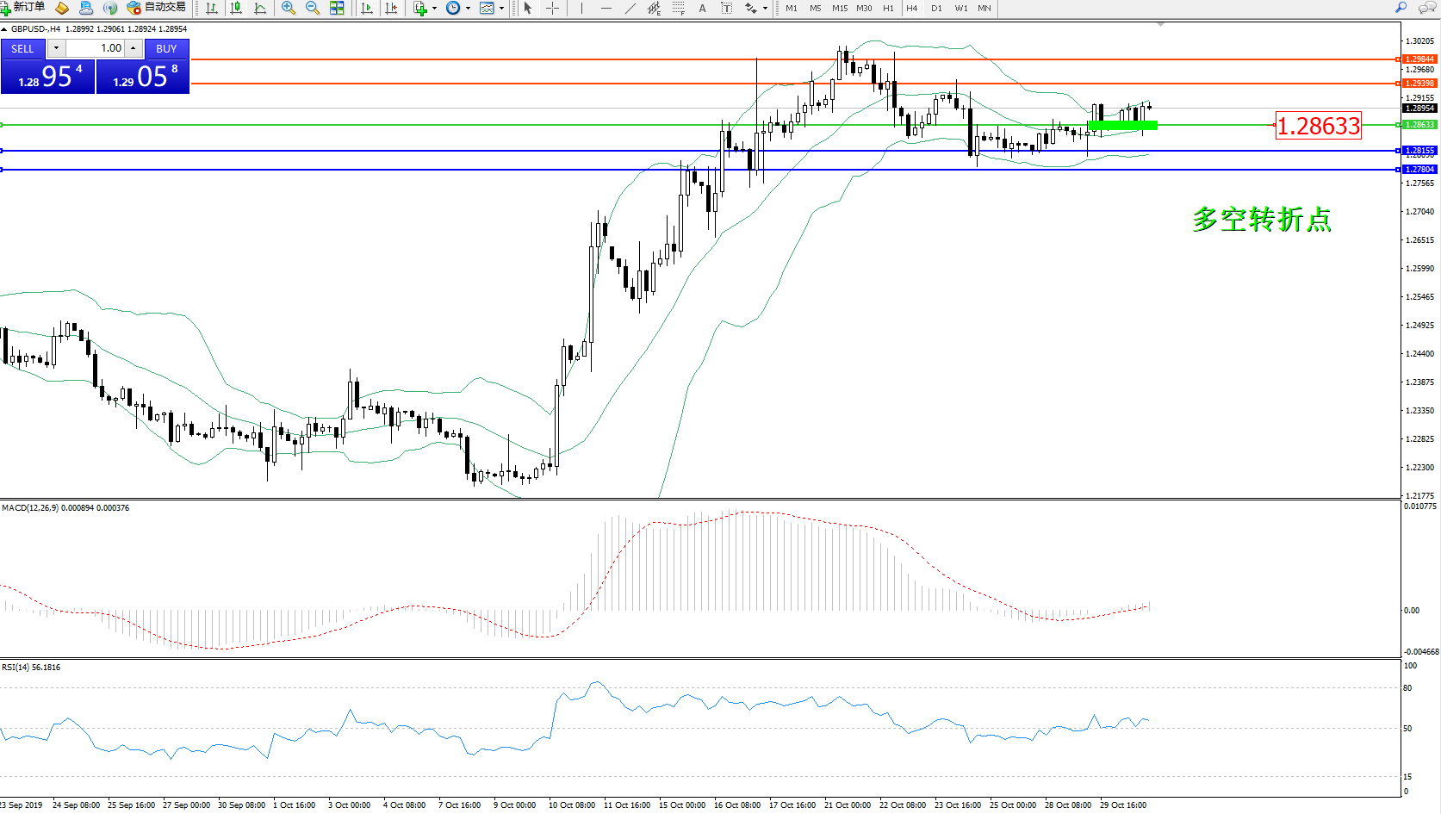Open the search magnifier in toolbar

coord(1401,8)
